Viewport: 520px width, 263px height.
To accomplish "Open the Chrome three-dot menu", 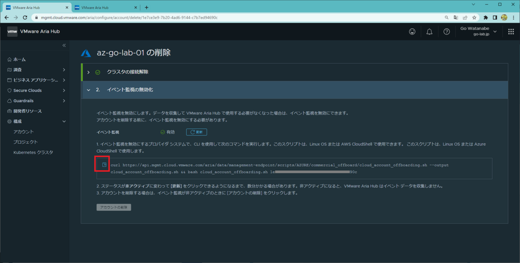I will pos(513,18).
